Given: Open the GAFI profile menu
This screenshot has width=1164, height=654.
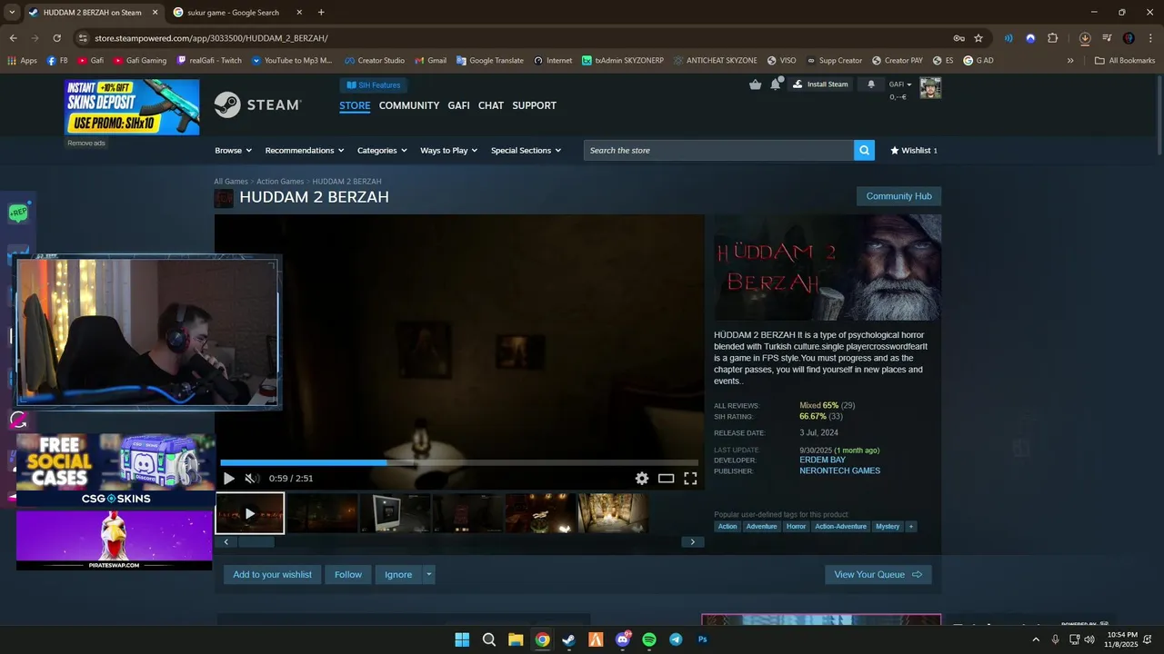Looking at the screenshot, I should (x=458, y=105).
